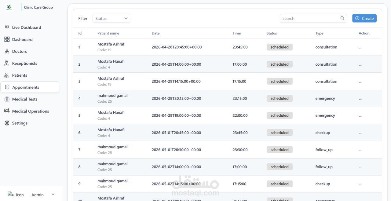391x201 pixels.
Task: Click the search magnifier icon
Action: 342,18
